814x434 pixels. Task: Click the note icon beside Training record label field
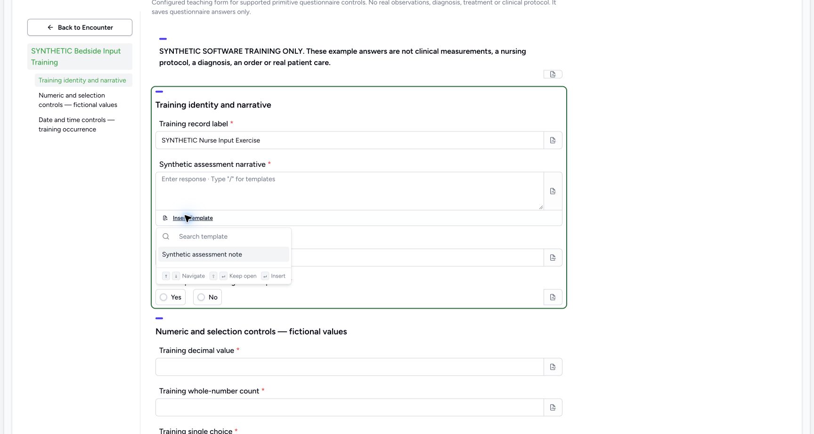[553, 140]
